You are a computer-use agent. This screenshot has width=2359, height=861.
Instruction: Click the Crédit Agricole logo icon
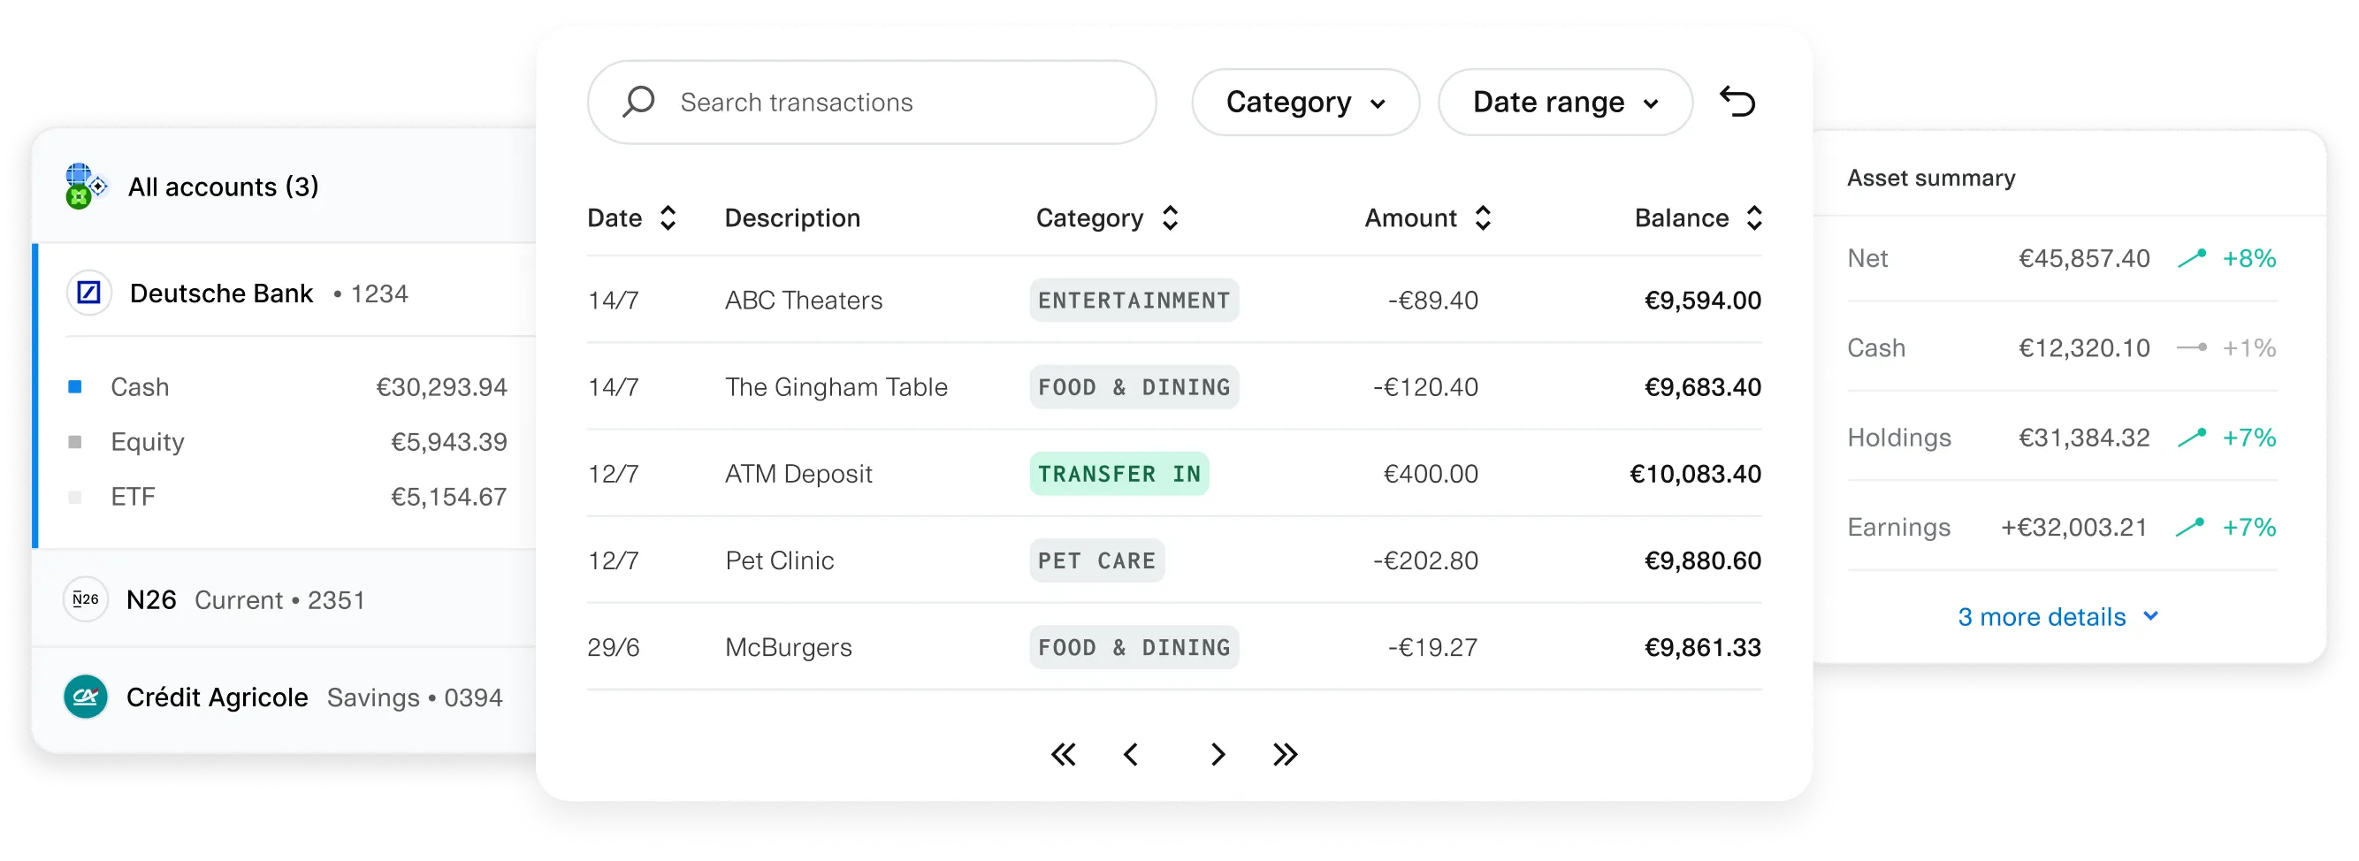(x=85, y=696)
